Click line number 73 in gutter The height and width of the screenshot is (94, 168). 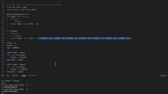coord(3,17)
